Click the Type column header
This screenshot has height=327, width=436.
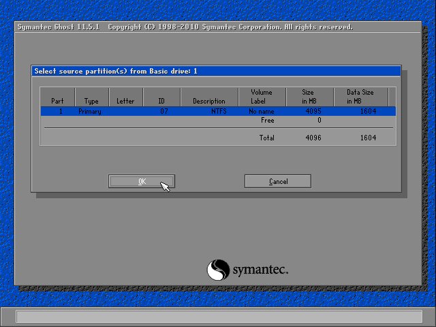coord(91,97)
